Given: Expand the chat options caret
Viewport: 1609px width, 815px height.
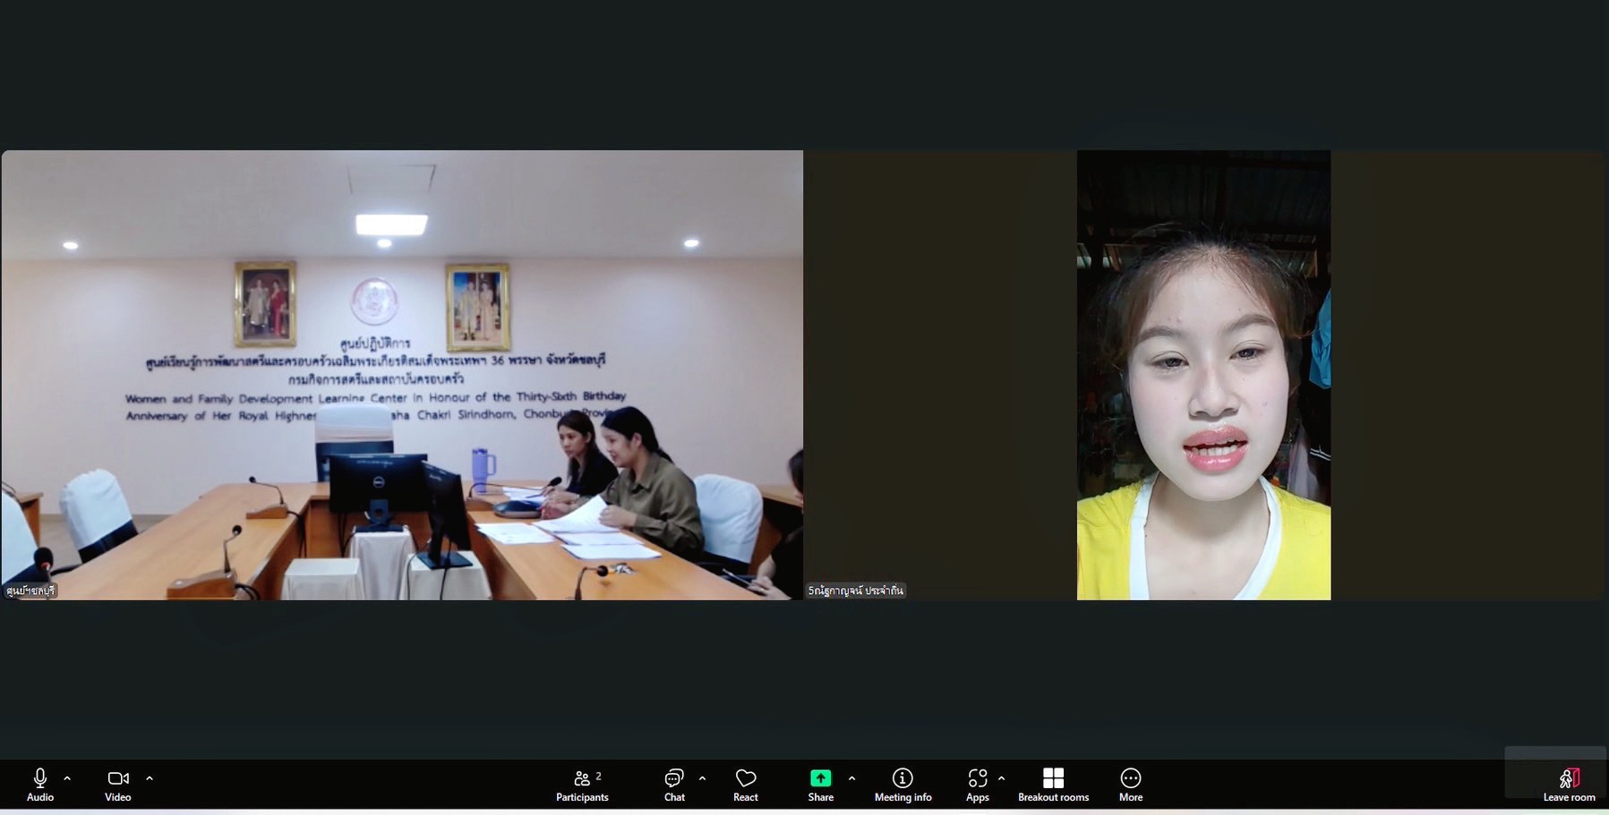Looking at the screenshot, I should click(x=702, y=778).
